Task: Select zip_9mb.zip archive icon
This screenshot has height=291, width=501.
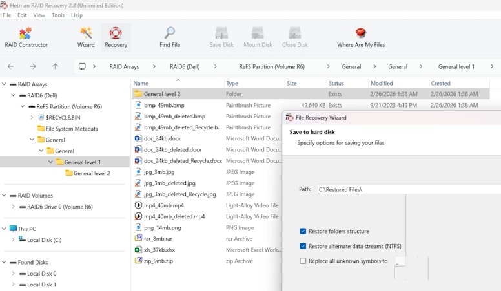Action: pyautogui.click(x=138, y=261)
